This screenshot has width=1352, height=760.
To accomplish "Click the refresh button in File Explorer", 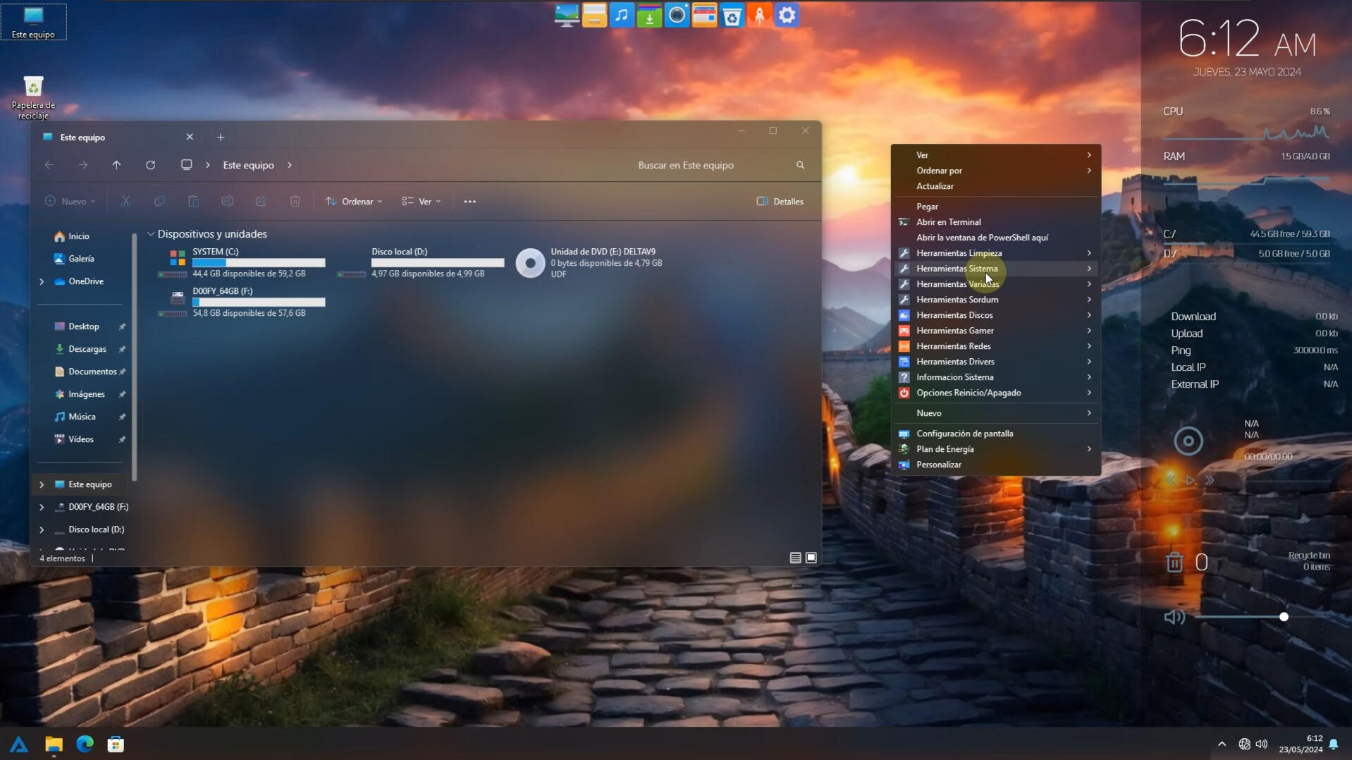I will (150, 165).
